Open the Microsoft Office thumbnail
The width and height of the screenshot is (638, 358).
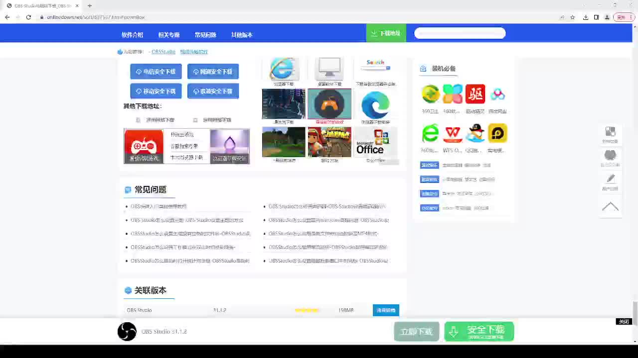(x=375, y=142)
